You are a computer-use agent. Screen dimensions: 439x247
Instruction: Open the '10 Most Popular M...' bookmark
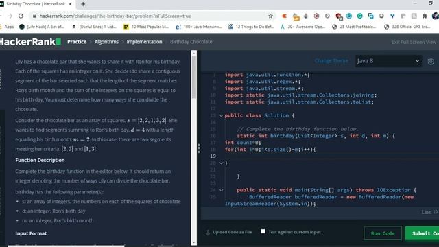(x=146, y=27)
